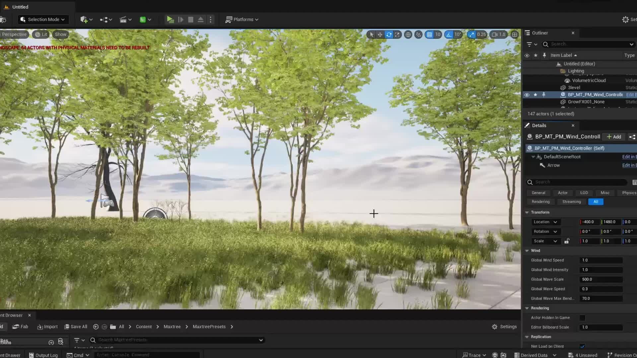The height and width of the screenshot is (358, 637).
Task: Select the Move tool in viewport toolbar
Action: (380, 34)
